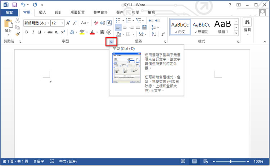Switch to the 設計 tab
The width and height of the screenshot is (270, 166).
click(58, 12)
